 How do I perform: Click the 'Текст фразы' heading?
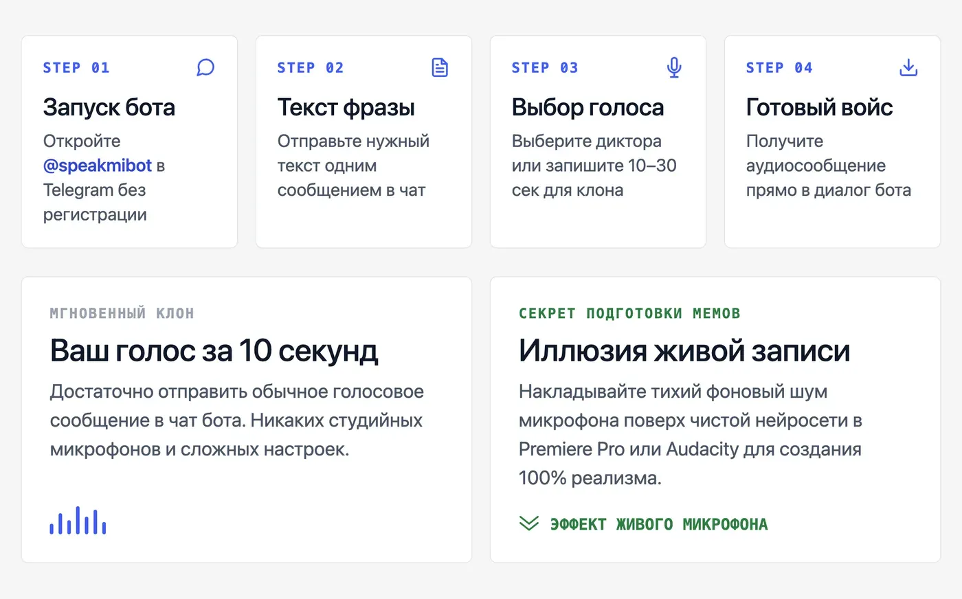tap(346, 107)
